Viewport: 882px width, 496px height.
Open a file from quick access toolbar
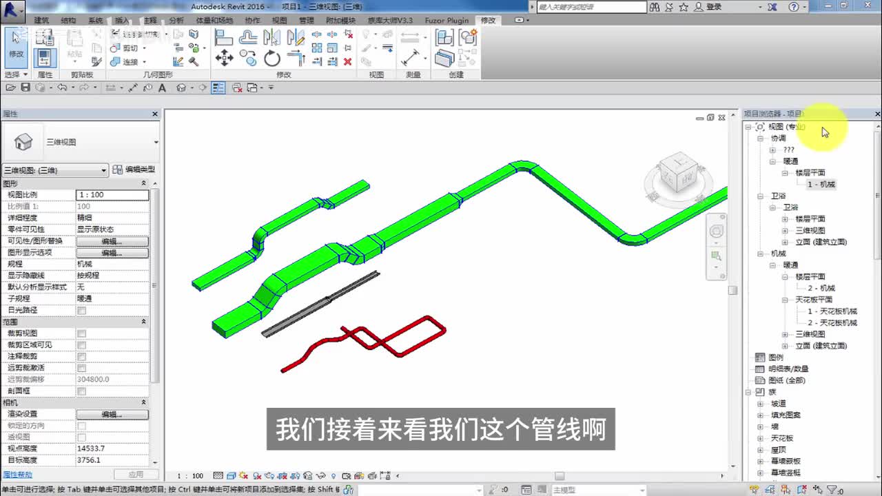coord(10,87)
